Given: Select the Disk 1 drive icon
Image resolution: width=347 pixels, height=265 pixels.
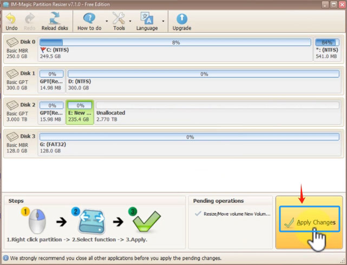Looking at the screenshot, I should pos(12,74).
